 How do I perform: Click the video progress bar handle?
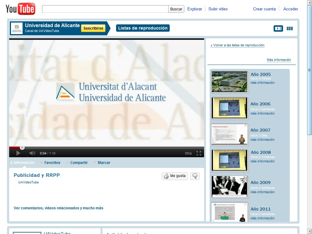tap(22, 148)
